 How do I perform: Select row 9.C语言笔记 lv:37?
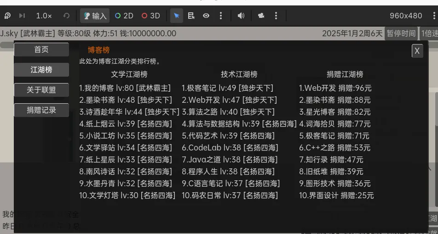pos(231,184)
